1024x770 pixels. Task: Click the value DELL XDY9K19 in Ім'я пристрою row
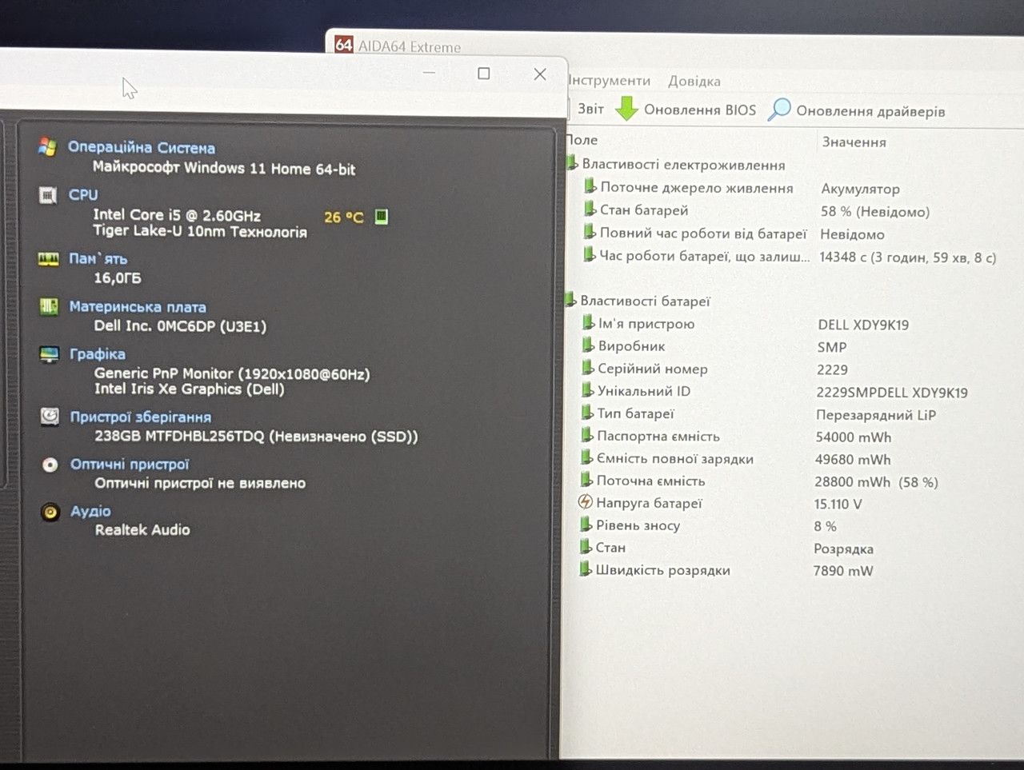click(863, 325)
